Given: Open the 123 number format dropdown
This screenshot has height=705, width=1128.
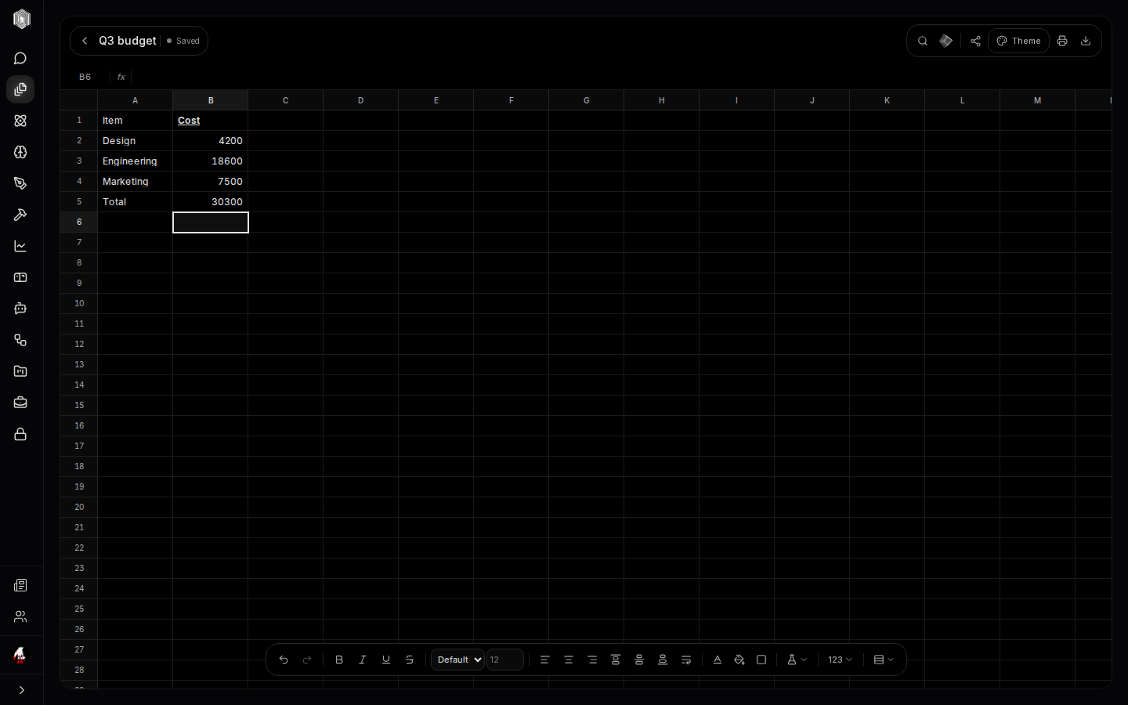Looking at the screenshot, I should [x=840, y=660].
